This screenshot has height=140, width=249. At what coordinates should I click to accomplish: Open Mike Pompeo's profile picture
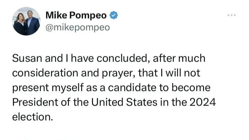[26, 21]
